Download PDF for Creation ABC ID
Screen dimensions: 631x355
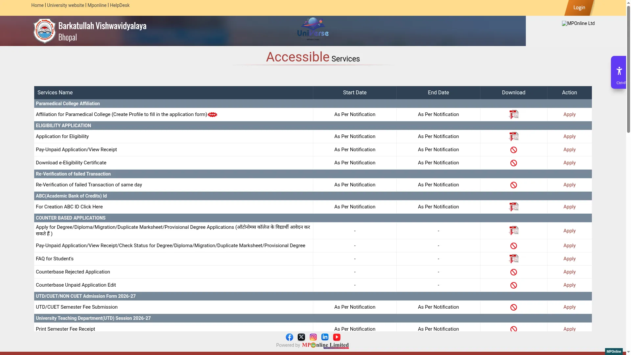coord(513,207)
